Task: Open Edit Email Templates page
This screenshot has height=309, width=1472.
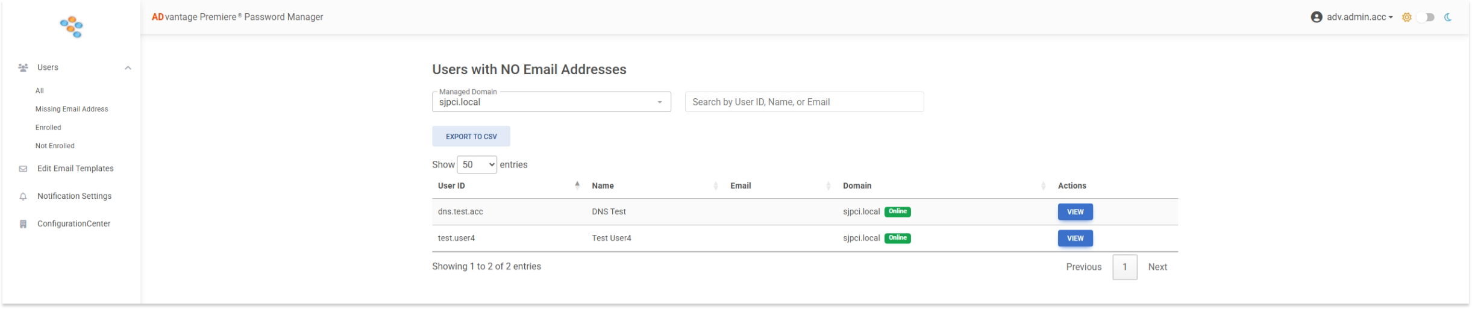Action: (75, 169)
